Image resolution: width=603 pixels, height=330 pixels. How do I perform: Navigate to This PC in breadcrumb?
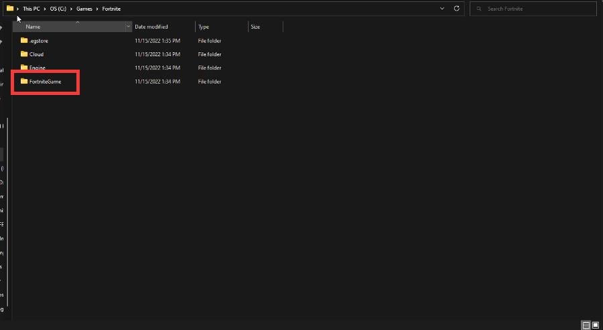tap(31, 9)
